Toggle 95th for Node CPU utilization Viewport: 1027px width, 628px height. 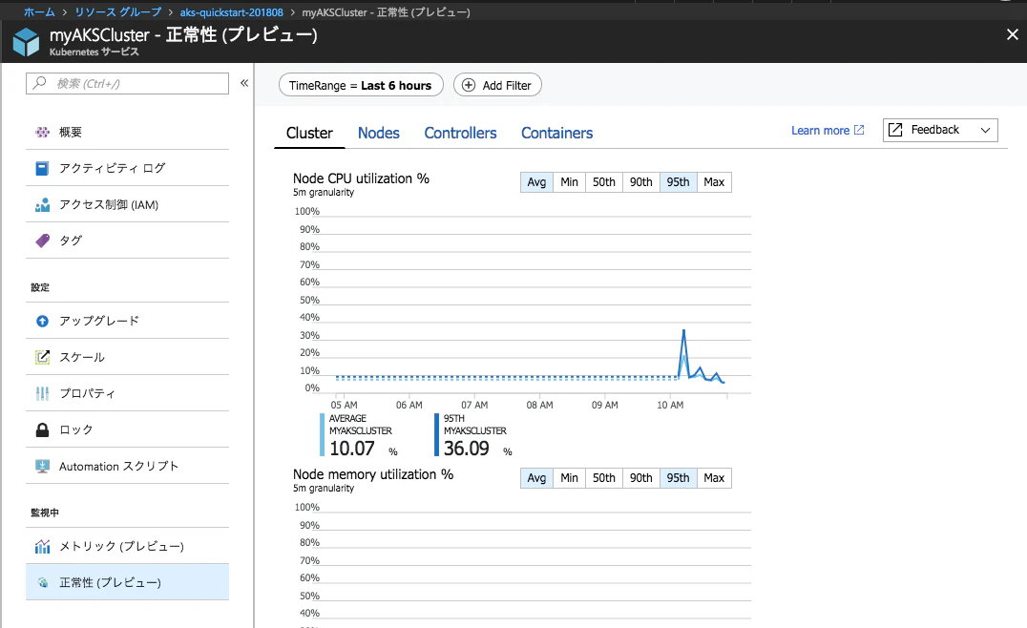pyautogui.click(x=678, y=182)
